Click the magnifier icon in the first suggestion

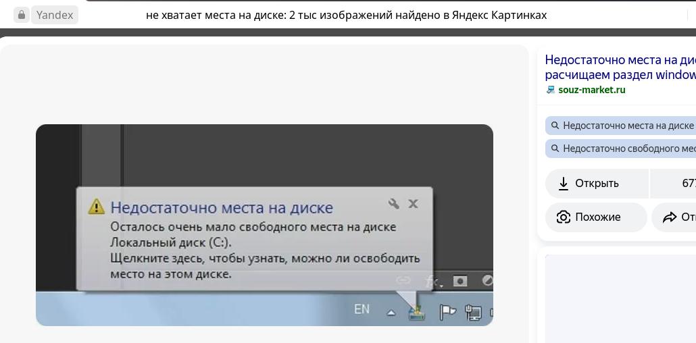click(555, 126)
